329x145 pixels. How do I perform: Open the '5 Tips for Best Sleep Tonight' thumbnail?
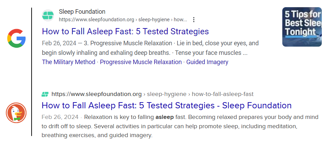[x=302, y=27]
